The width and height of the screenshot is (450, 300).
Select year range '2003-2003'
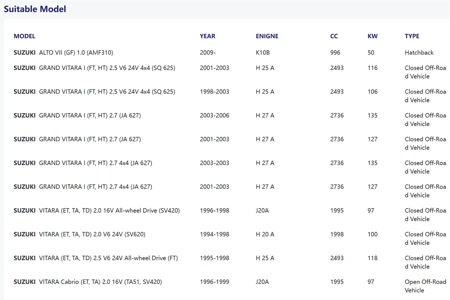214,163
